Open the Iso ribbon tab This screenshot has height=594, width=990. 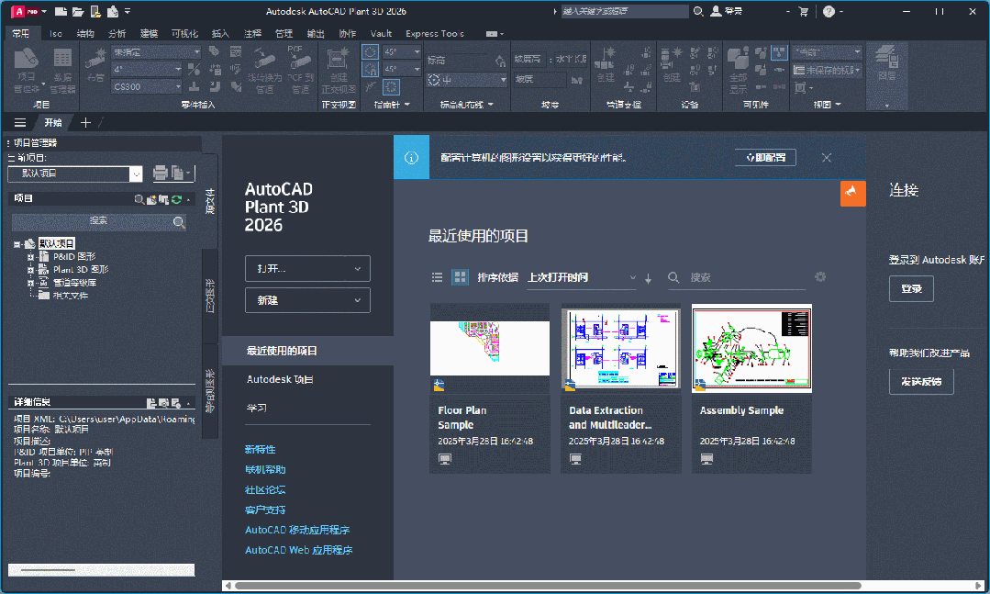pyautogui.click(x=56, y=33)
